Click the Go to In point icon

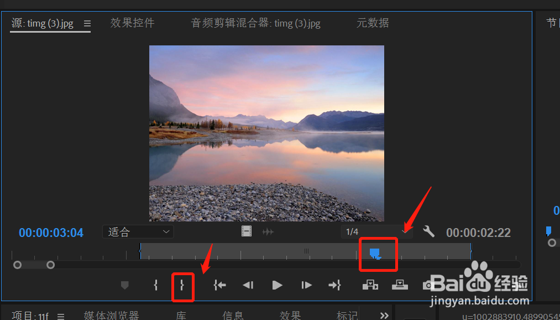[219, 285]
